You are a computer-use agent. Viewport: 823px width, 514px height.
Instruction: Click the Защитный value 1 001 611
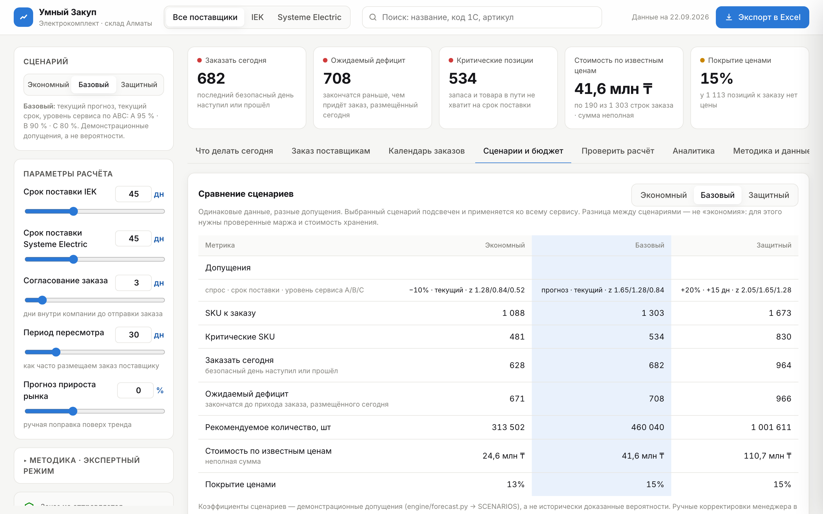point(771,427)
